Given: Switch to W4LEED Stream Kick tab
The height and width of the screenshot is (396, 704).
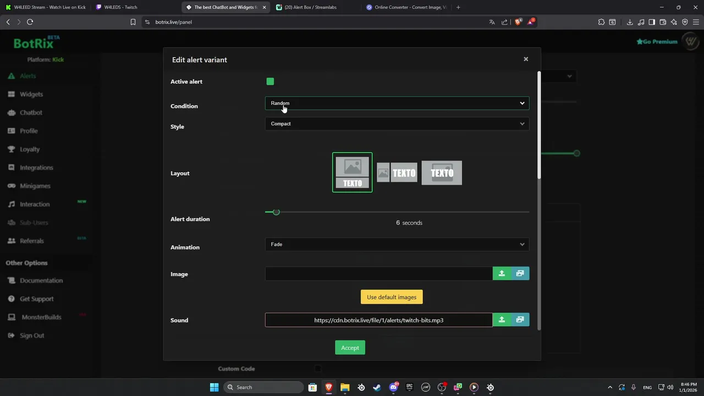Looking at the screenshot, I should coord(46,7).
